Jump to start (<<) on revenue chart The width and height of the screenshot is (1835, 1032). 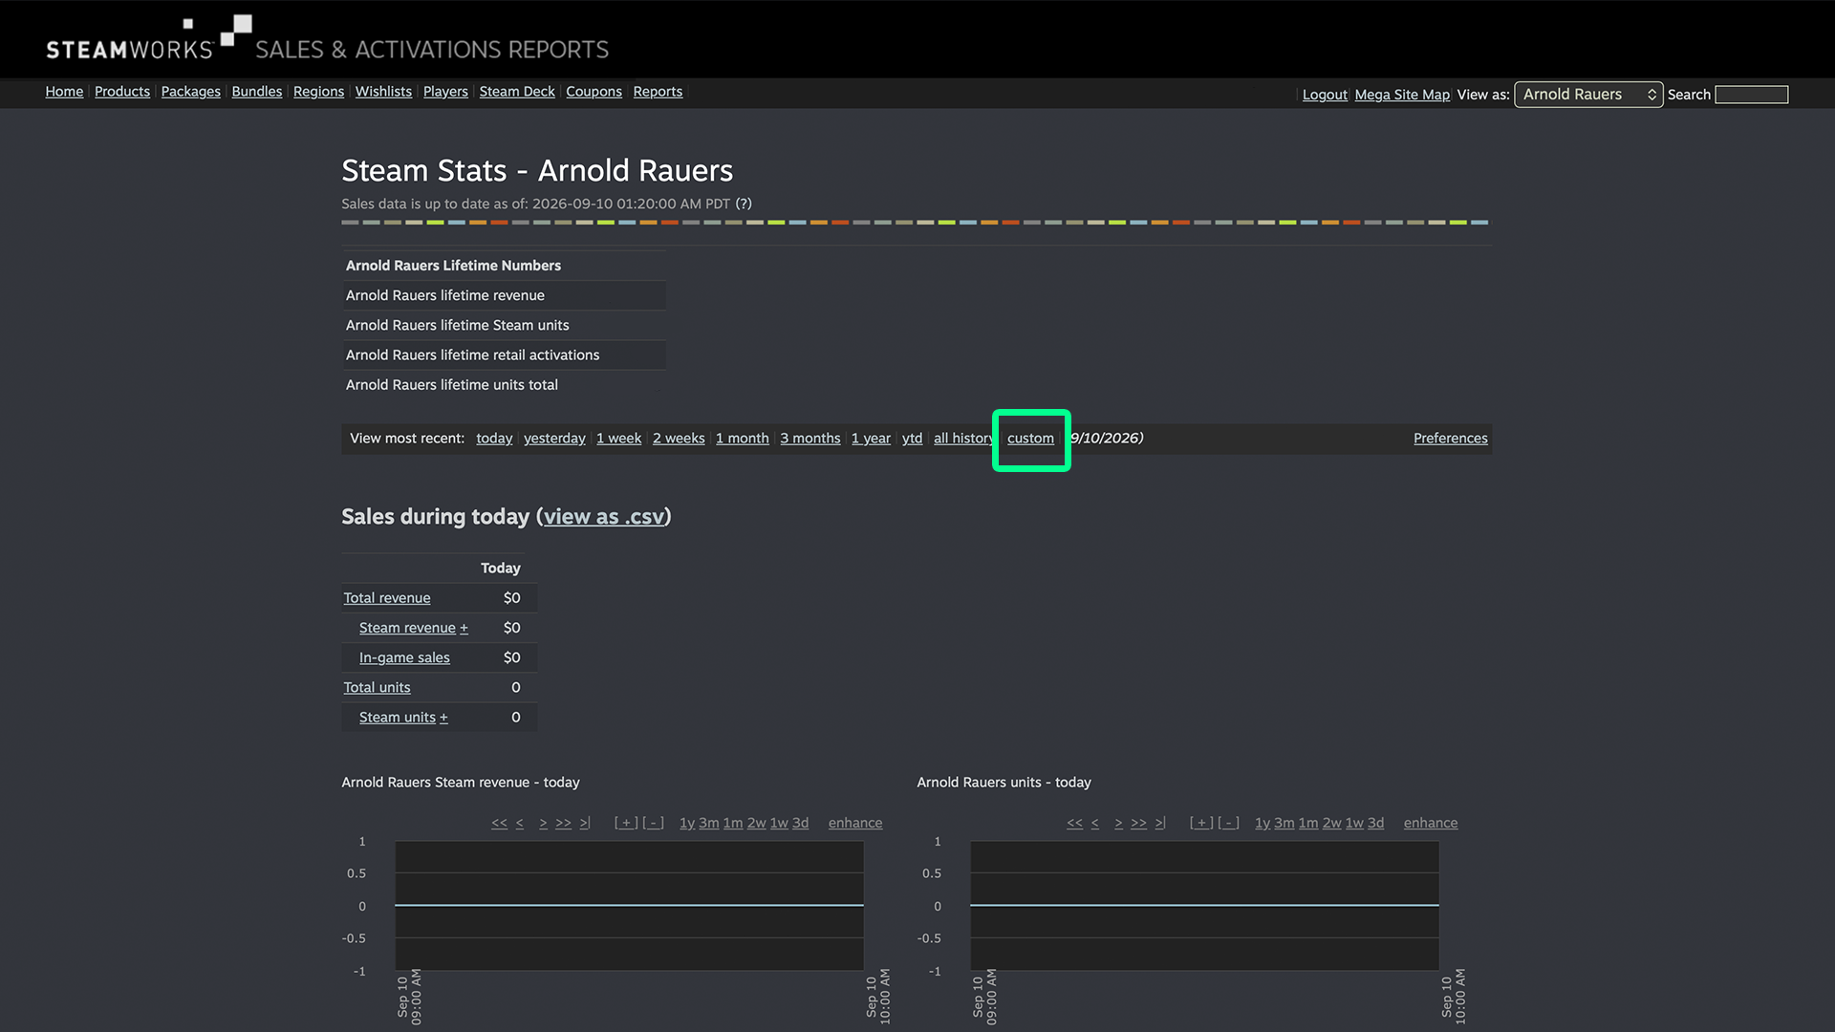click(500, 823)
